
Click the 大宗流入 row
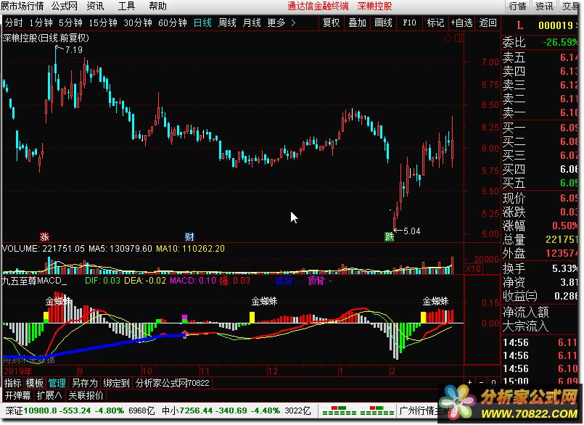tap(540, 326)
